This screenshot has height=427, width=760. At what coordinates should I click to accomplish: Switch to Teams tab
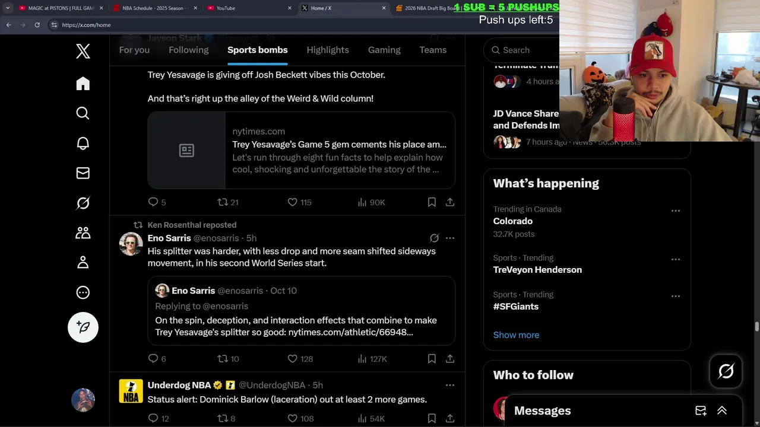tap(433, 50)
